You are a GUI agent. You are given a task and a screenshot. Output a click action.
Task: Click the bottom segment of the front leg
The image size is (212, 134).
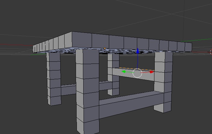tap(88, 126)
